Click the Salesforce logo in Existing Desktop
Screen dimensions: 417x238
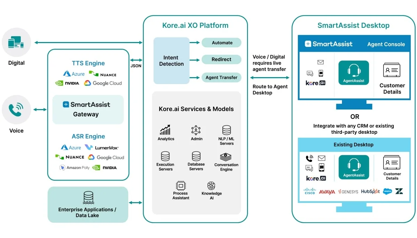pos(387,191)
